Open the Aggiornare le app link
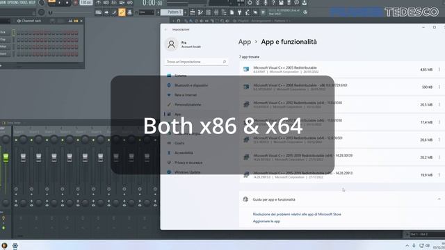The width and height of the screenshot is (445, 250). pos(266,222)
